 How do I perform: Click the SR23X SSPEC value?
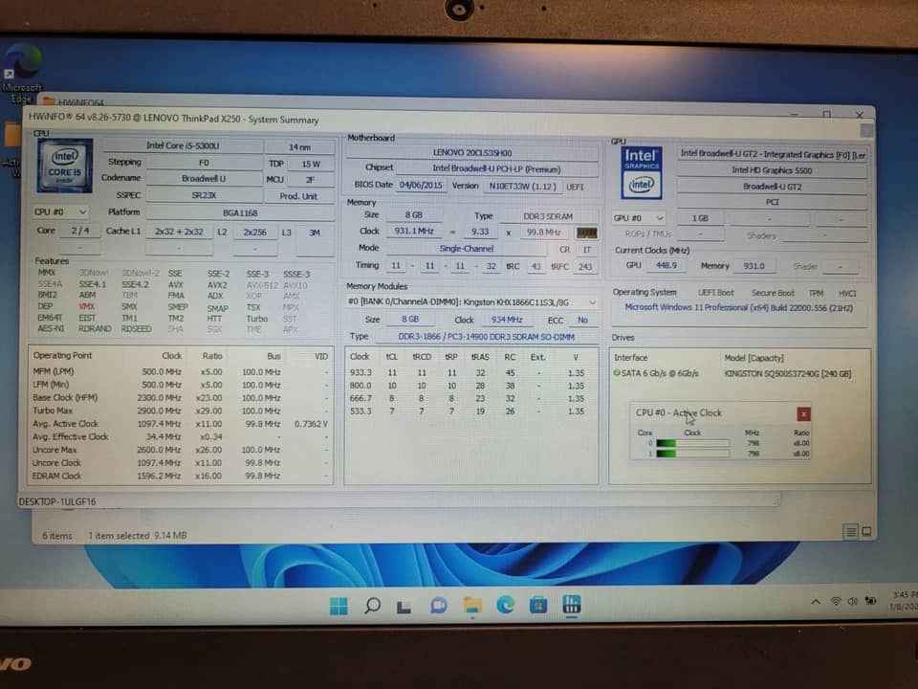(x=203, y=195)
